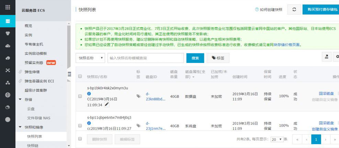Click the next page › pagination button
This screenshot has width=339, height=148.
click(x=326, y=139)
